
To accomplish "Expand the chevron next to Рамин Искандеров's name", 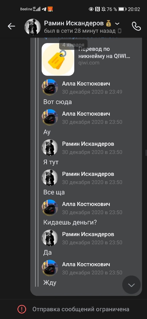I will 117,24.
